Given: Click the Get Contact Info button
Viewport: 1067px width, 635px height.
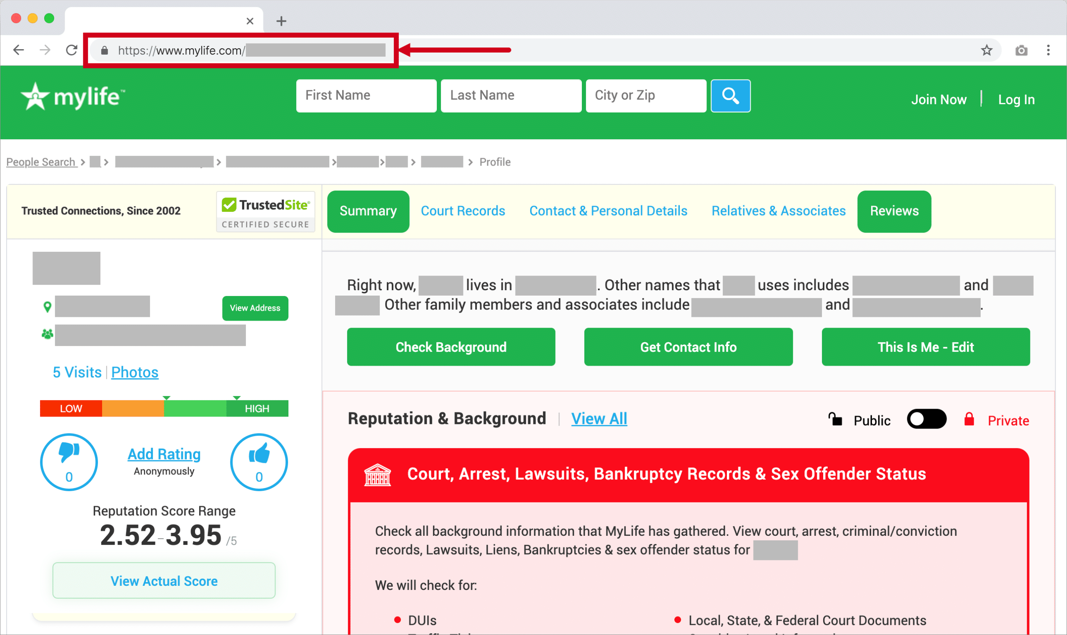Looking at the screenshot, I should (688, 347).
